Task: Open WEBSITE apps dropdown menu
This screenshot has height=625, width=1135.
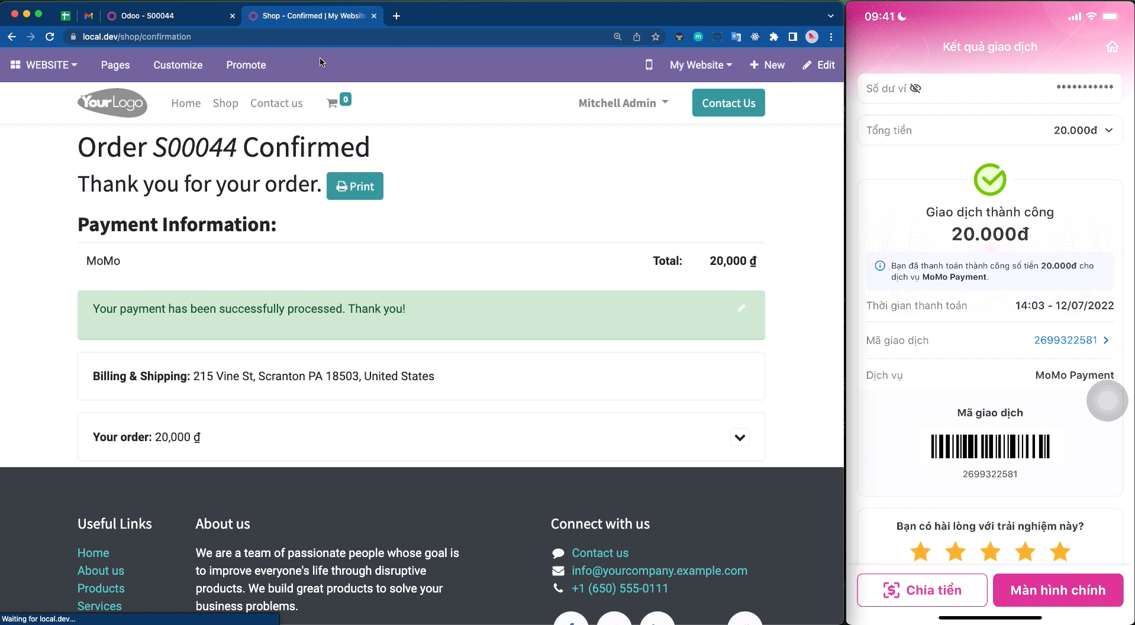Action: 44,65
